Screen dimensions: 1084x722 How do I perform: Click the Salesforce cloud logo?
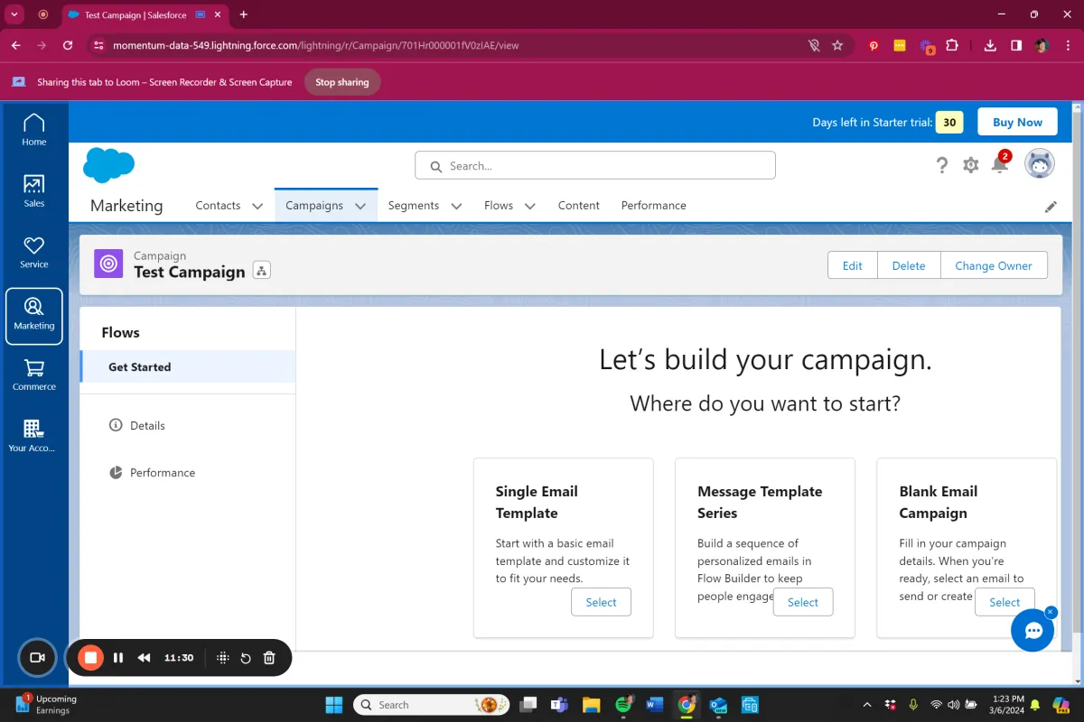click(x=108, y=165)
